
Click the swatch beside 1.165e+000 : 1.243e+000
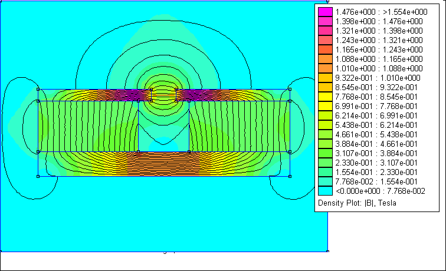(x=325, y=49)
